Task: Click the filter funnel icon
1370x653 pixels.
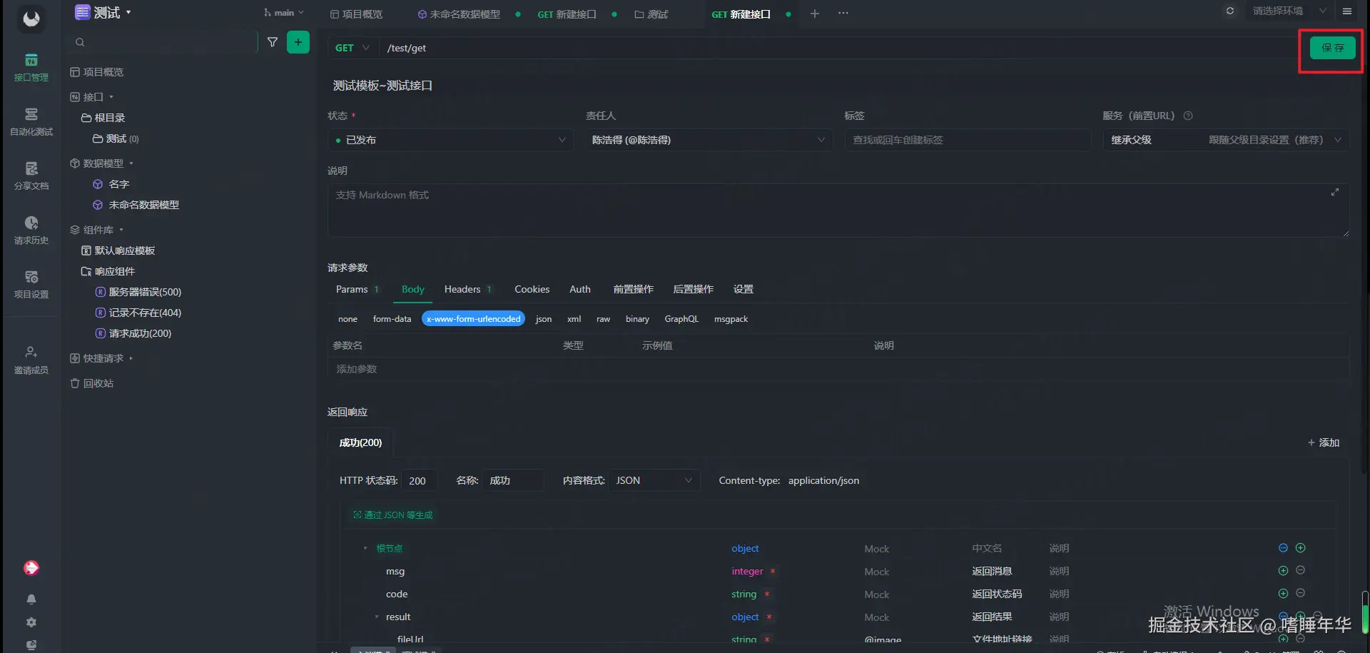Action: click(273, 42)
